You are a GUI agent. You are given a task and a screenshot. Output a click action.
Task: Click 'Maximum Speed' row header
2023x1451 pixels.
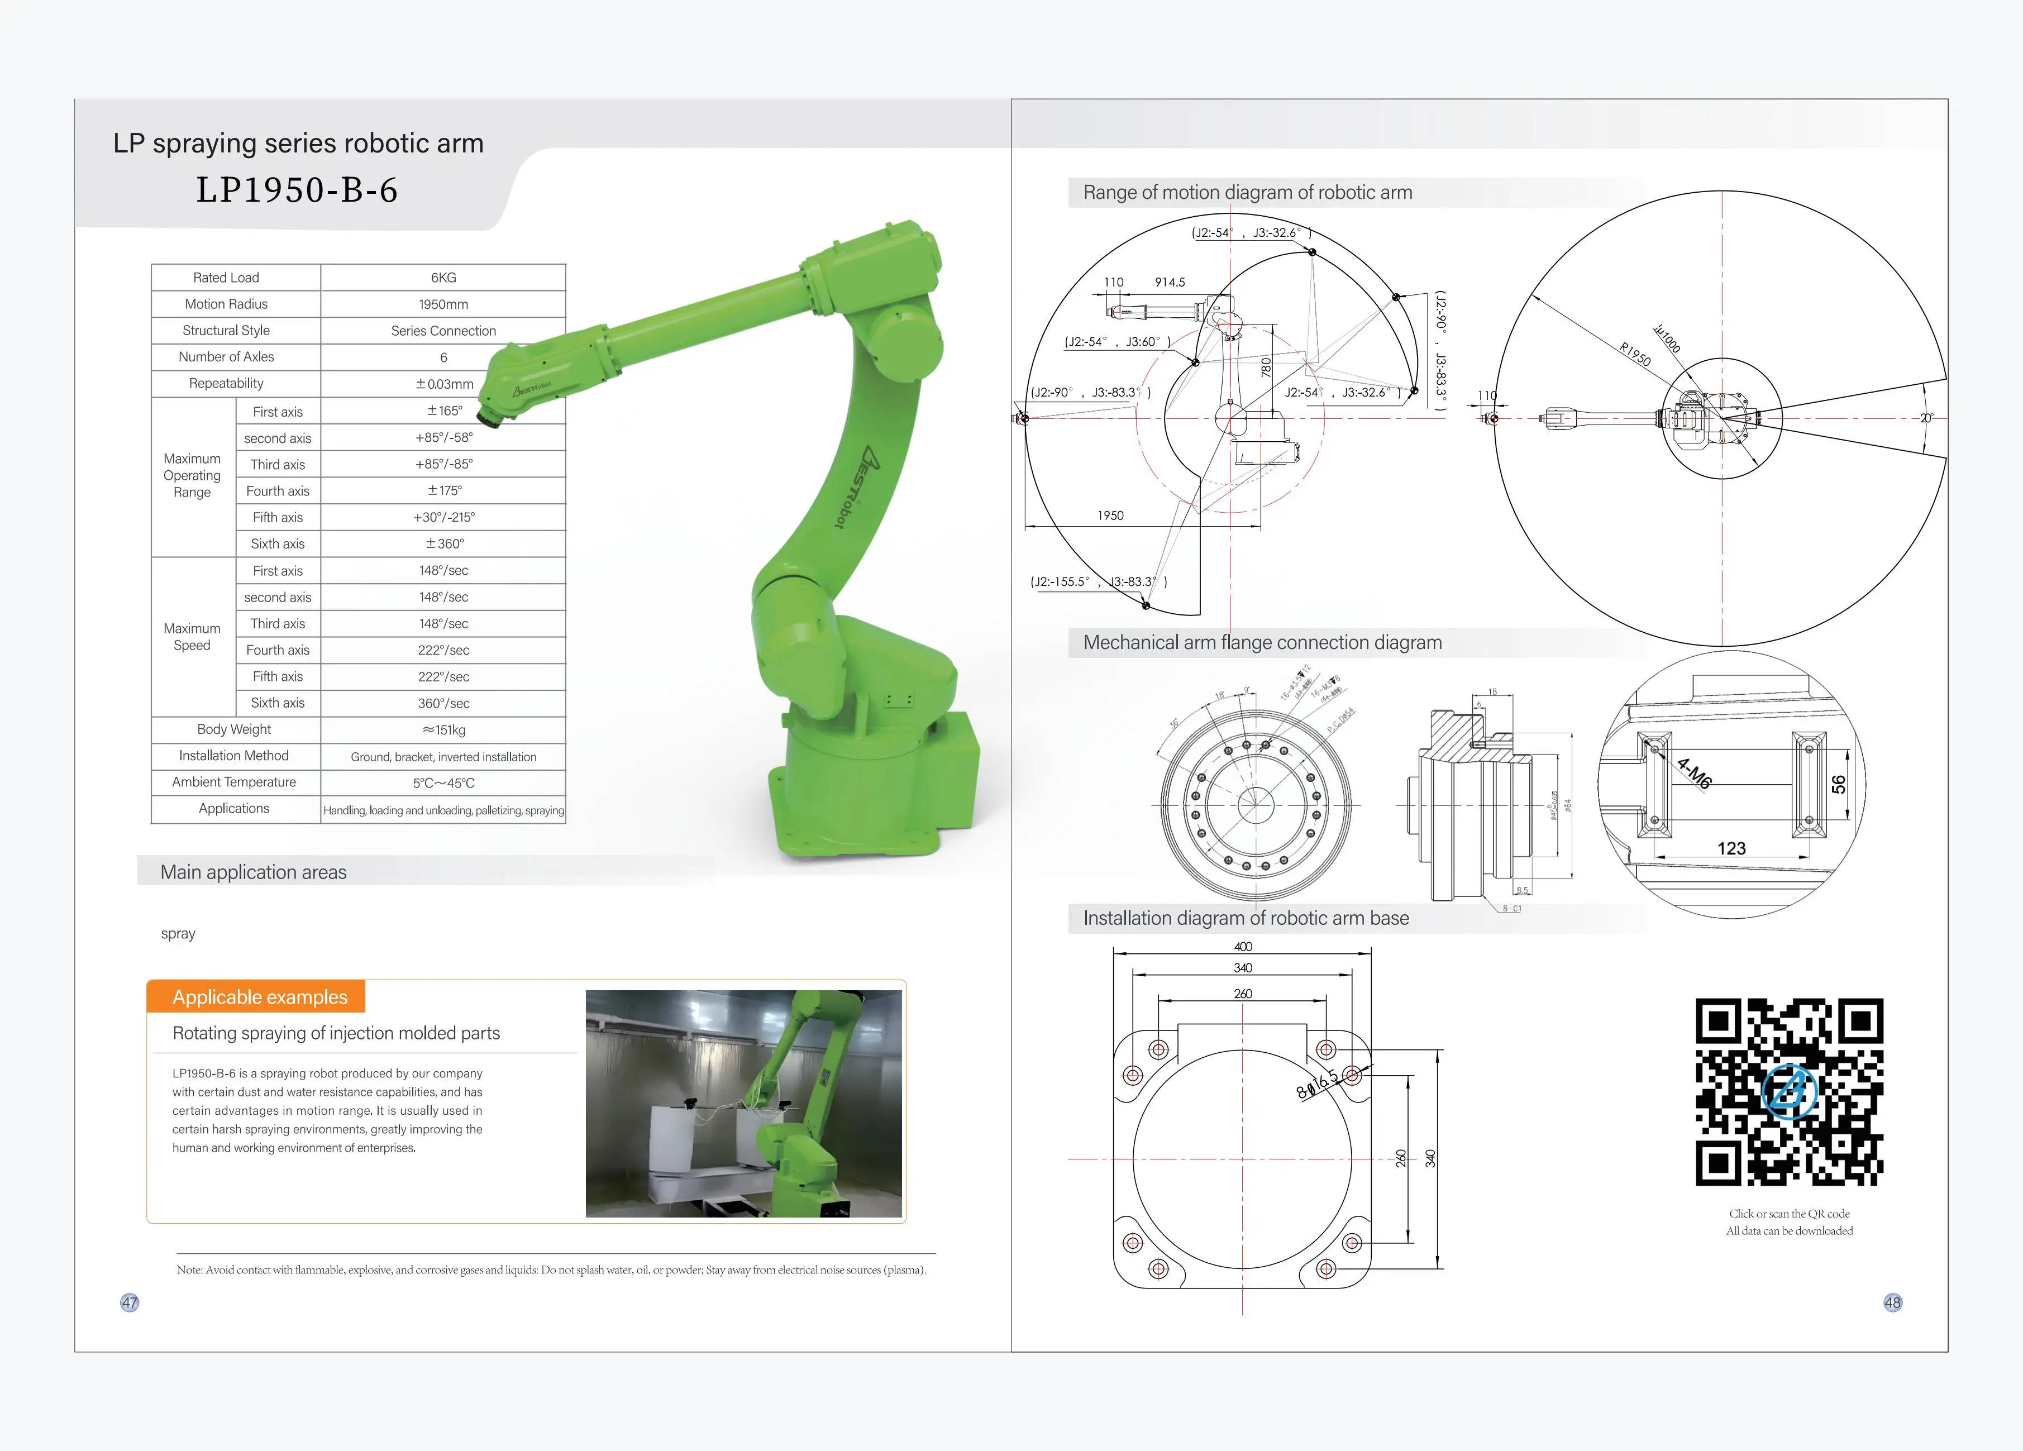click(x=192, y=637)
